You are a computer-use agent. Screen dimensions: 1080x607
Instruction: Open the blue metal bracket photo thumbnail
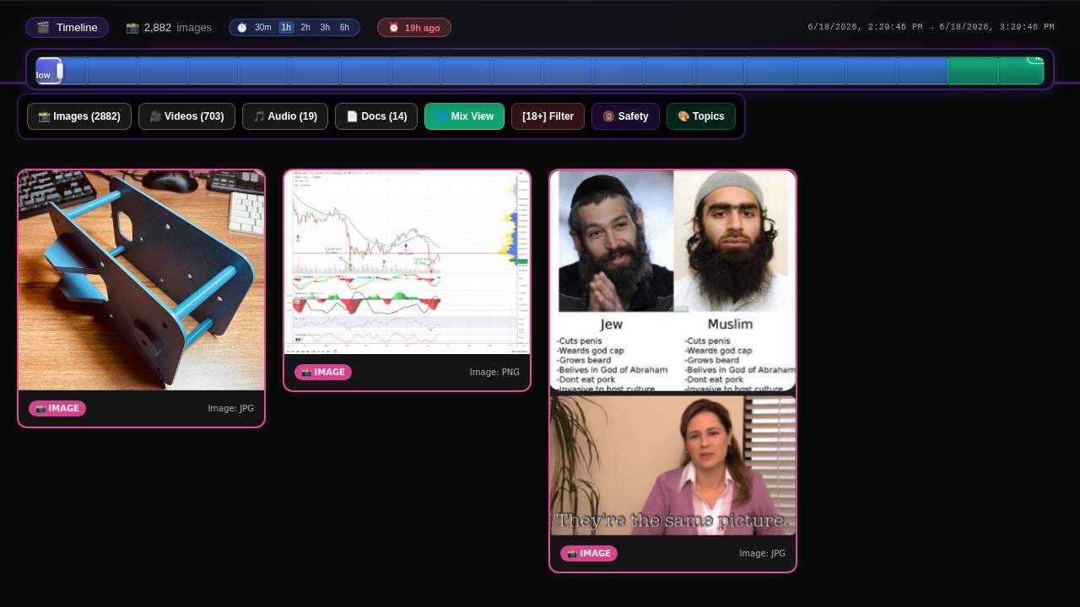coord(141,280)
